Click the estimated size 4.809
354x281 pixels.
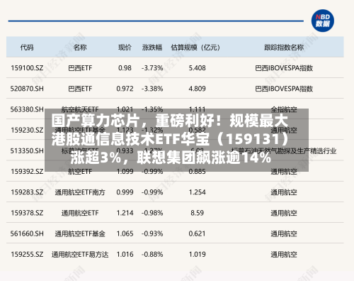pyautogui.click(x=197, y=89)
